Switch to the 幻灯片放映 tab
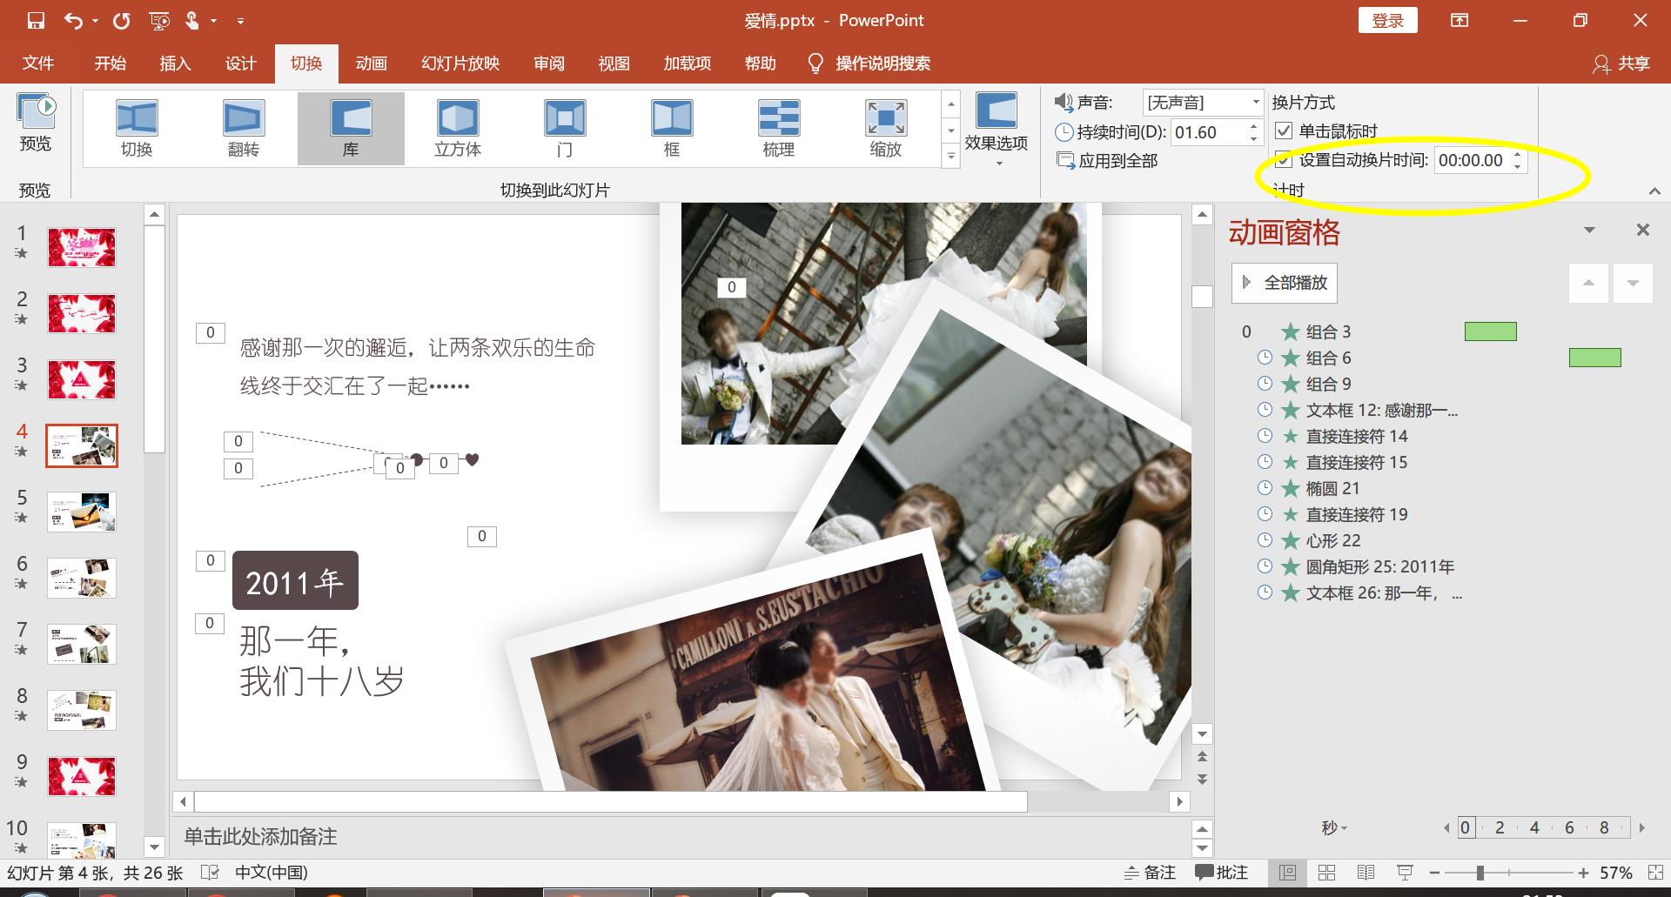Viewport: 1671px width, 897px height. 460,64
